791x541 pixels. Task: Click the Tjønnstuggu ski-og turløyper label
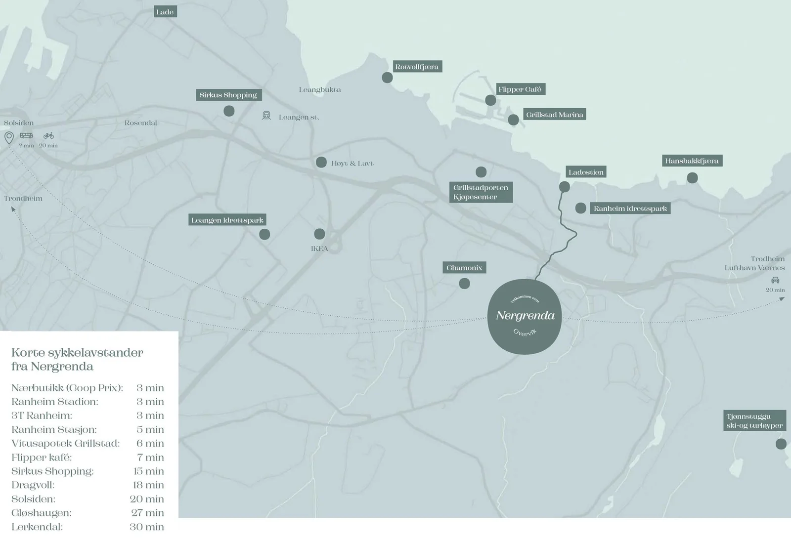tap(754, 420)
